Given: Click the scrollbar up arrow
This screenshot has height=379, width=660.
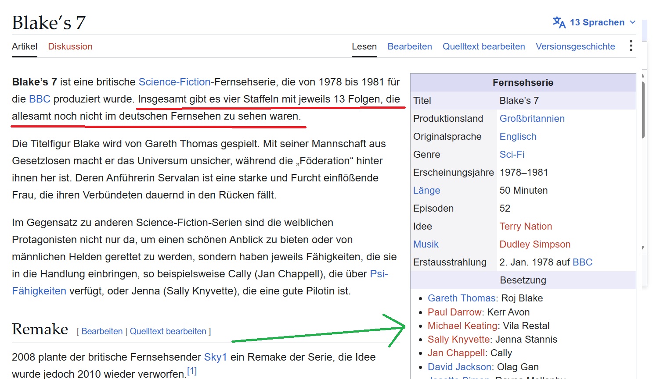Looking at the screenshot, I should pyautogui.click(x=643, y=76).
